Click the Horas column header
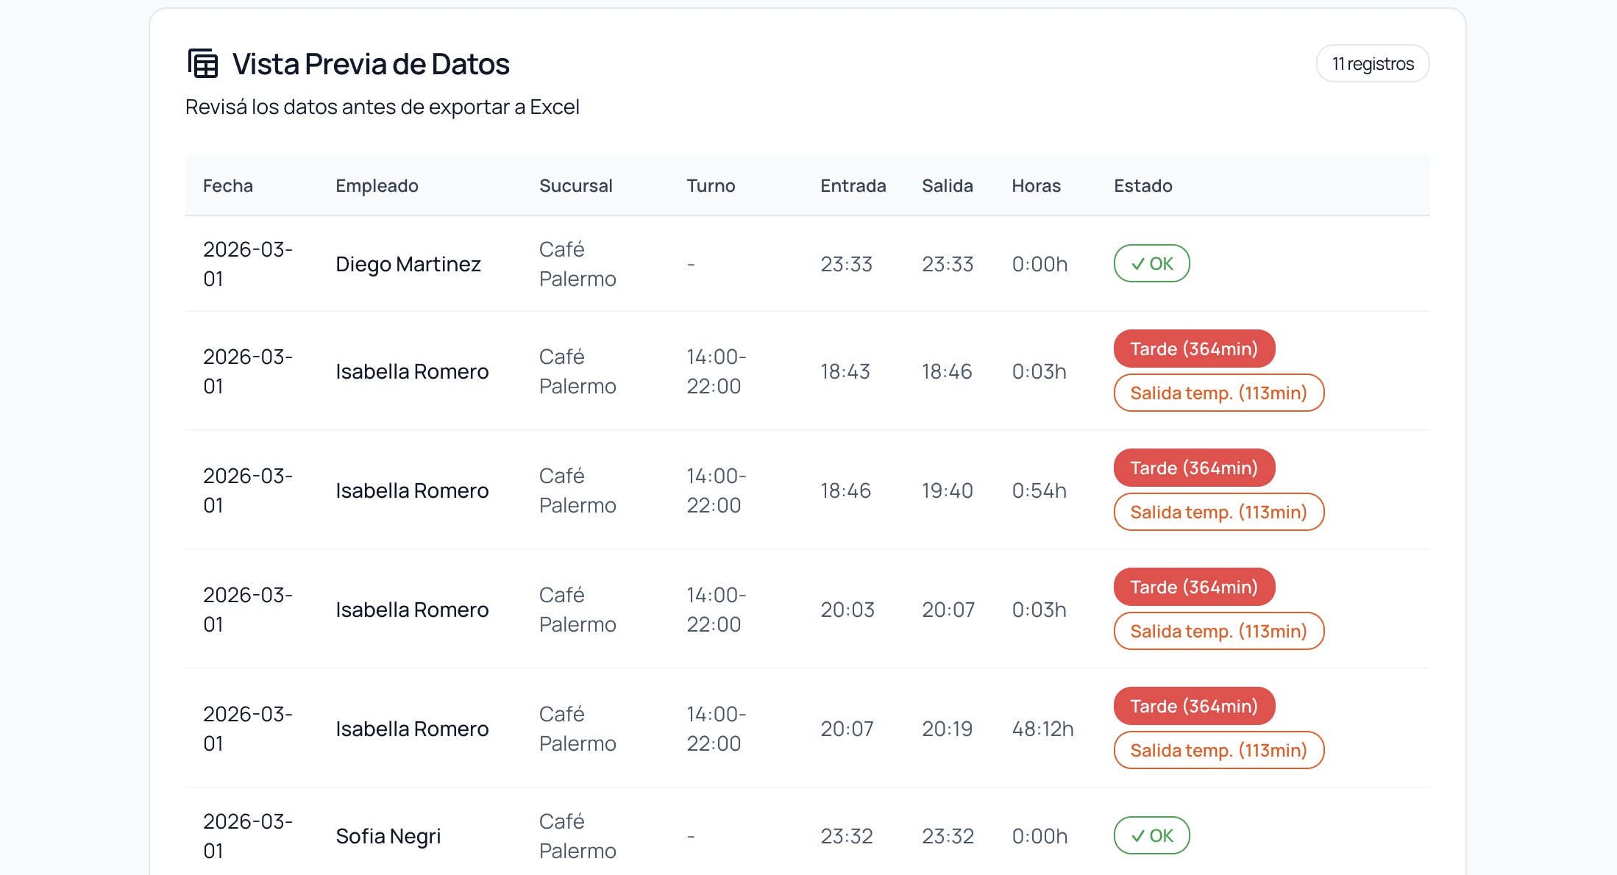1617x875 pixels. pyautogui.click(x=1036, y=186)
